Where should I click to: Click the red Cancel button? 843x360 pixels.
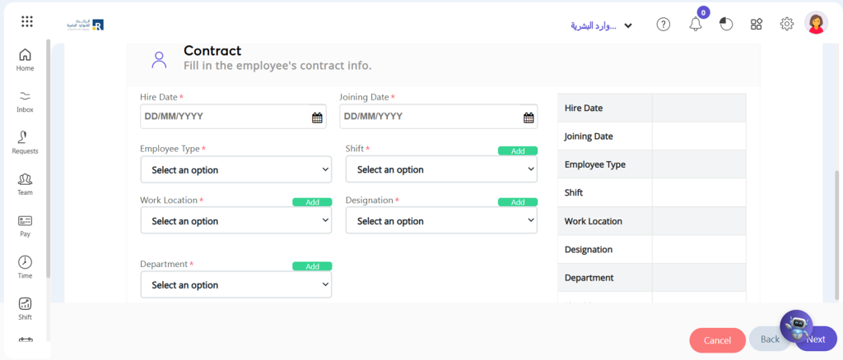717,340
